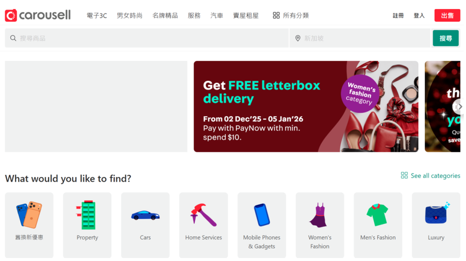
Task: Open the Property category icon
Action: pyautogui.click(x=87, y=215)
